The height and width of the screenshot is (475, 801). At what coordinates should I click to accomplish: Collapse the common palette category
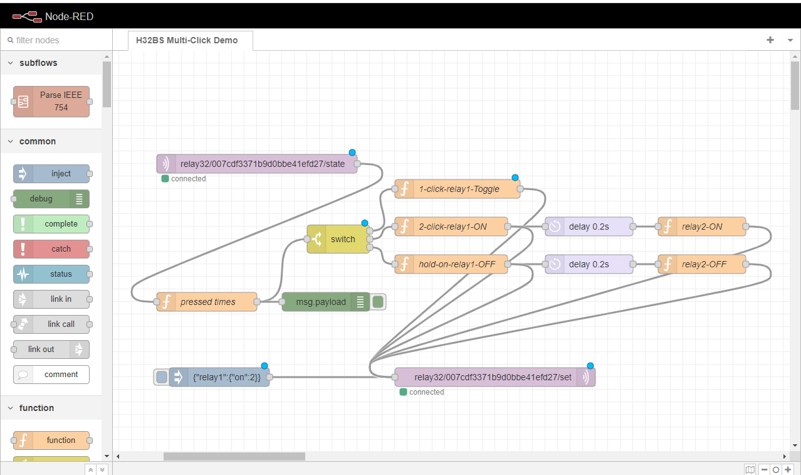tap(11, 141)
